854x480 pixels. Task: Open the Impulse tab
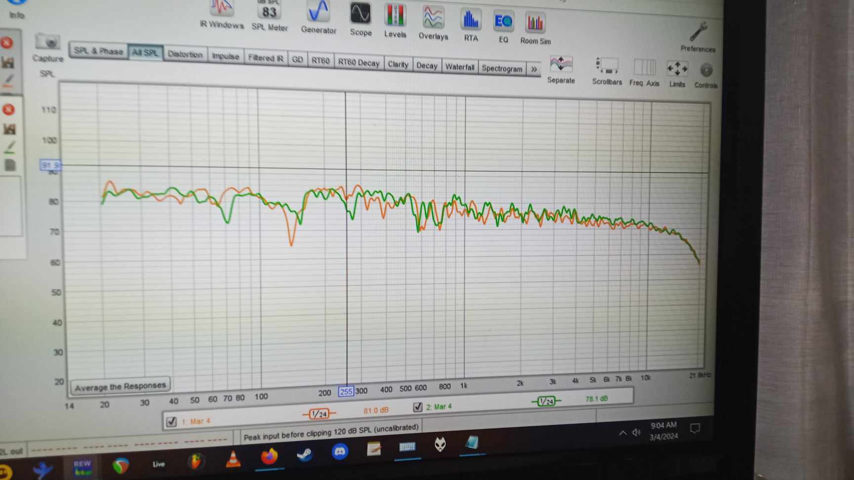(225, 56)
